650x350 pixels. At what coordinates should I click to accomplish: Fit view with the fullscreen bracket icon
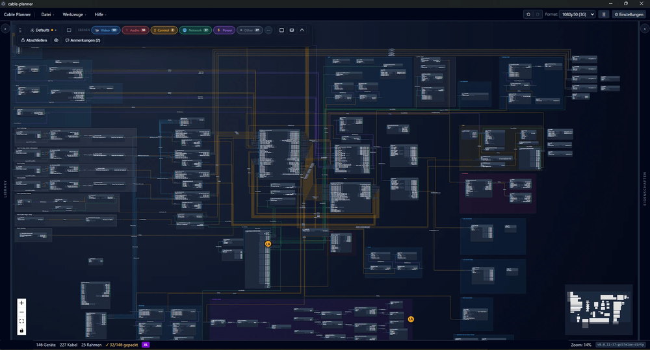[21, 321]
